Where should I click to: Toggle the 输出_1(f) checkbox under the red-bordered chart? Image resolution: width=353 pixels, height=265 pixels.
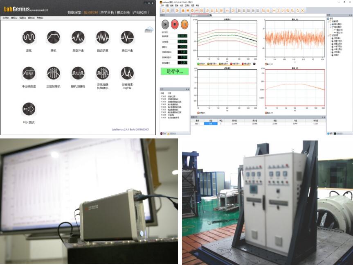coord(266,113)
